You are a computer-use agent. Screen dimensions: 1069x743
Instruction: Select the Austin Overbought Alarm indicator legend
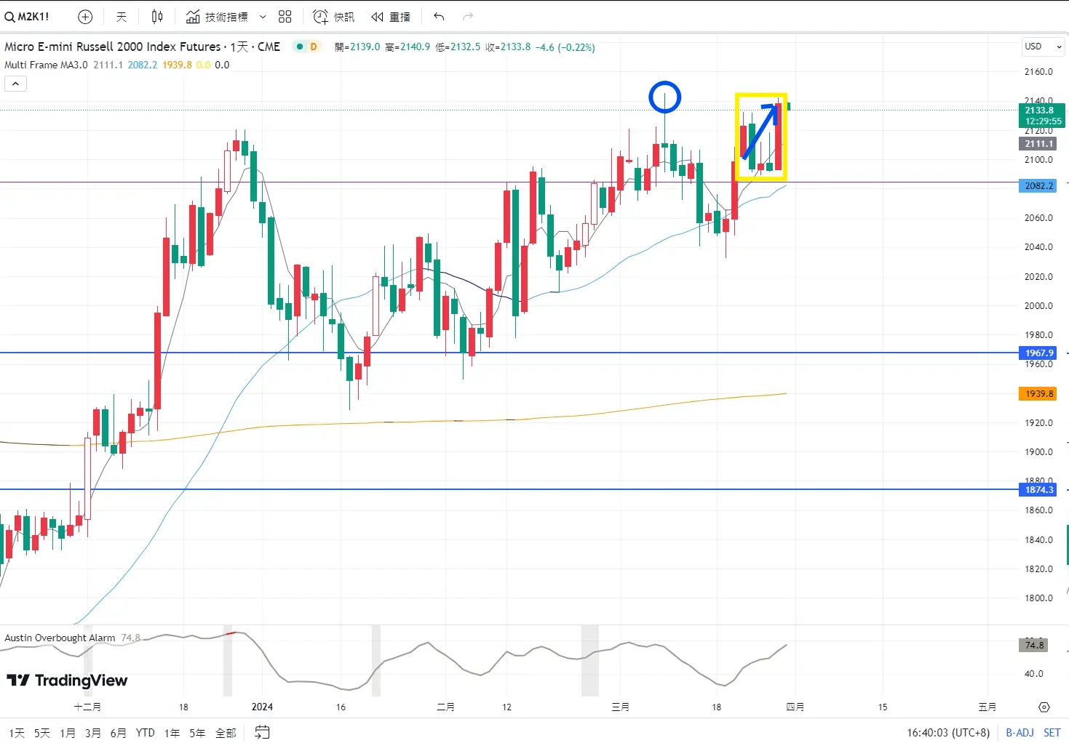pos(60,638)
